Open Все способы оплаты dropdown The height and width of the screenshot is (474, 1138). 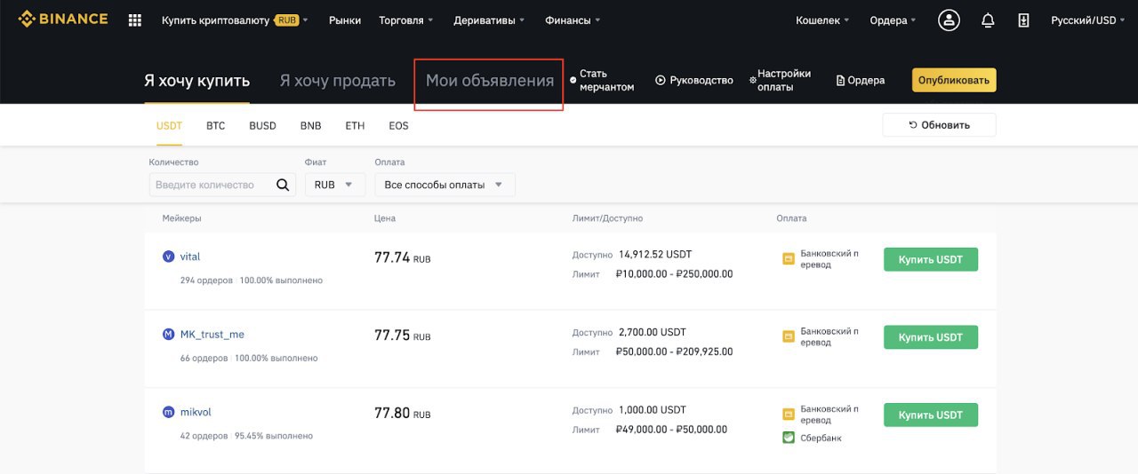click(x=445, y=185)
